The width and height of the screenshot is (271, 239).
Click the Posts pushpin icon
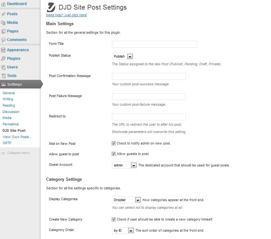click(3, 14)
